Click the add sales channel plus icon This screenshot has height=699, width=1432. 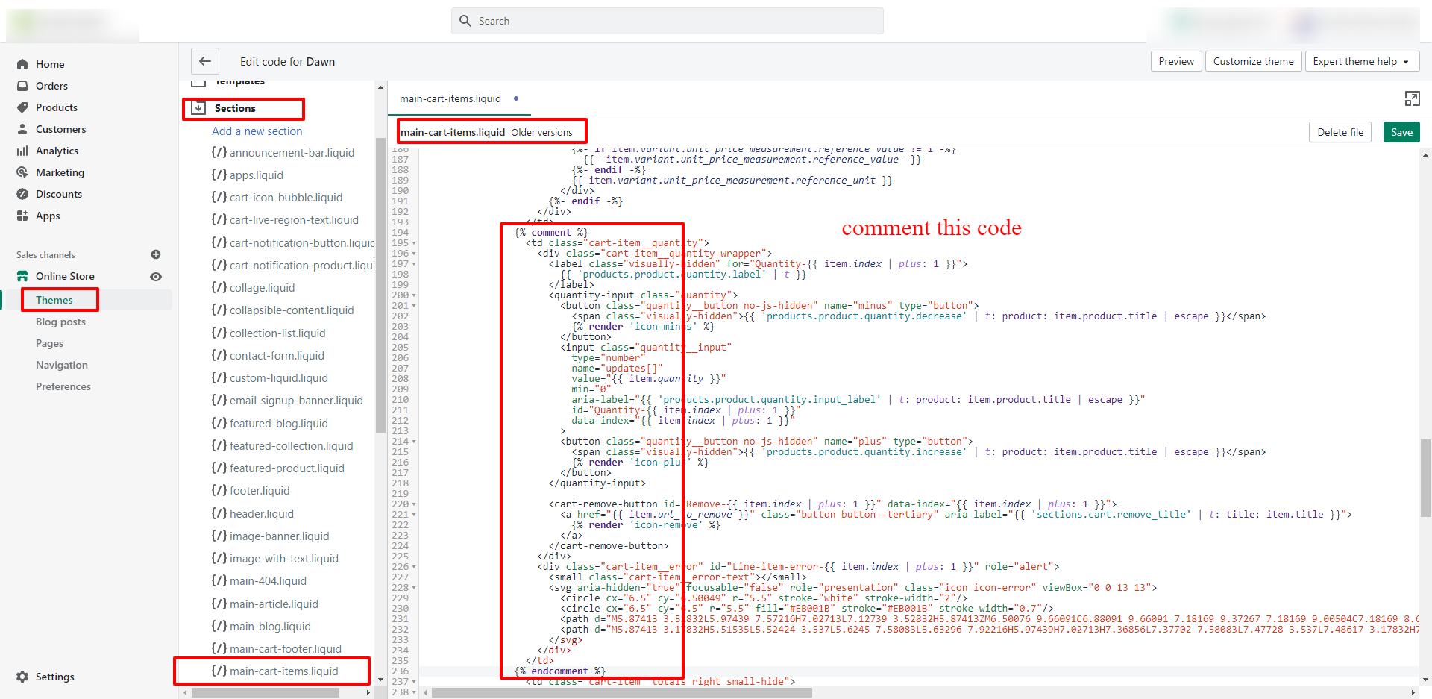(156, 254)
